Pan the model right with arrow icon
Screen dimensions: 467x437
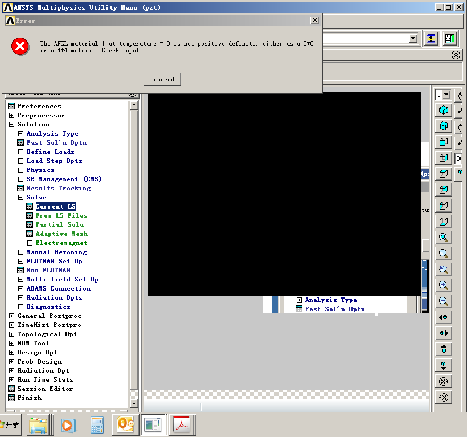point(444,333)
